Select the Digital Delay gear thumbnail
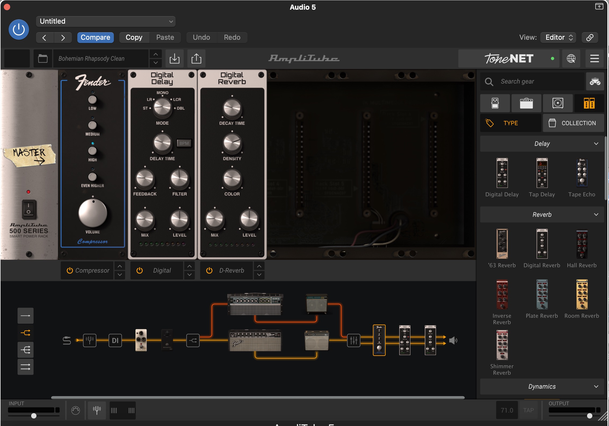Image resolution: width=609 pixels, height=426 pixels. (x=502, y=173)
